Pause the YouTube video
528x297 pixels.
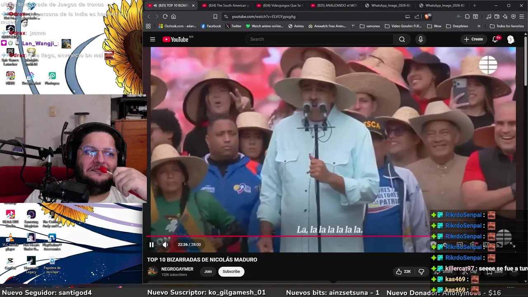151,245
